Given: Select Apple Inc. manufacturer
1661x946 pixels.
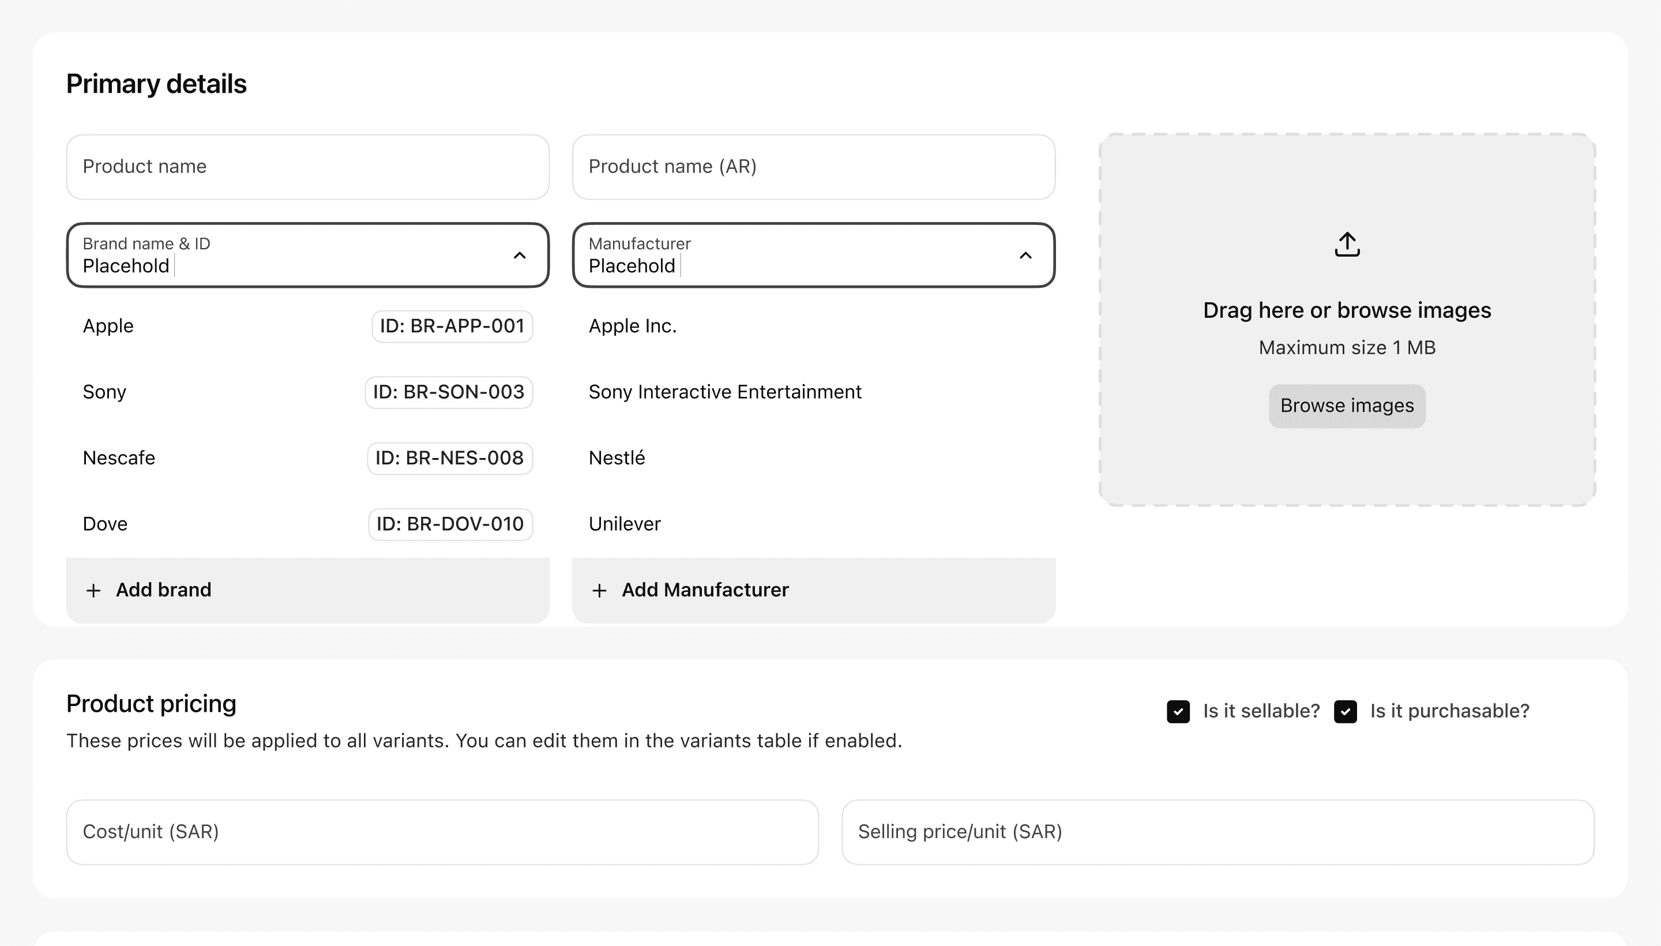Looking at the screenshot, I should (x=632, y=326).
